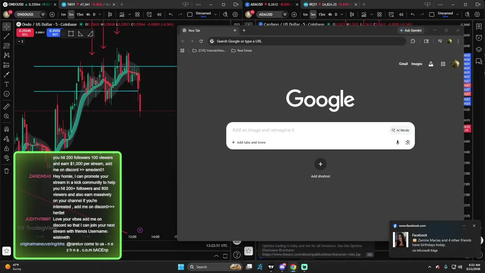Click Ask Gemini in Chrome
485x273 pixels.
pyautogui.click(x=410, y=30)
